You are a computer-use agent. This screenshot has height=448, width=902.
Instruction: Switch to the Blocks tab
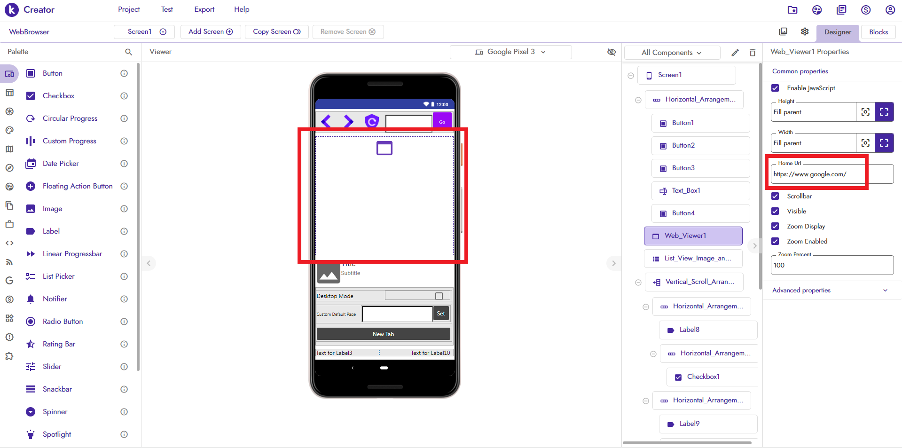point(878,32)
